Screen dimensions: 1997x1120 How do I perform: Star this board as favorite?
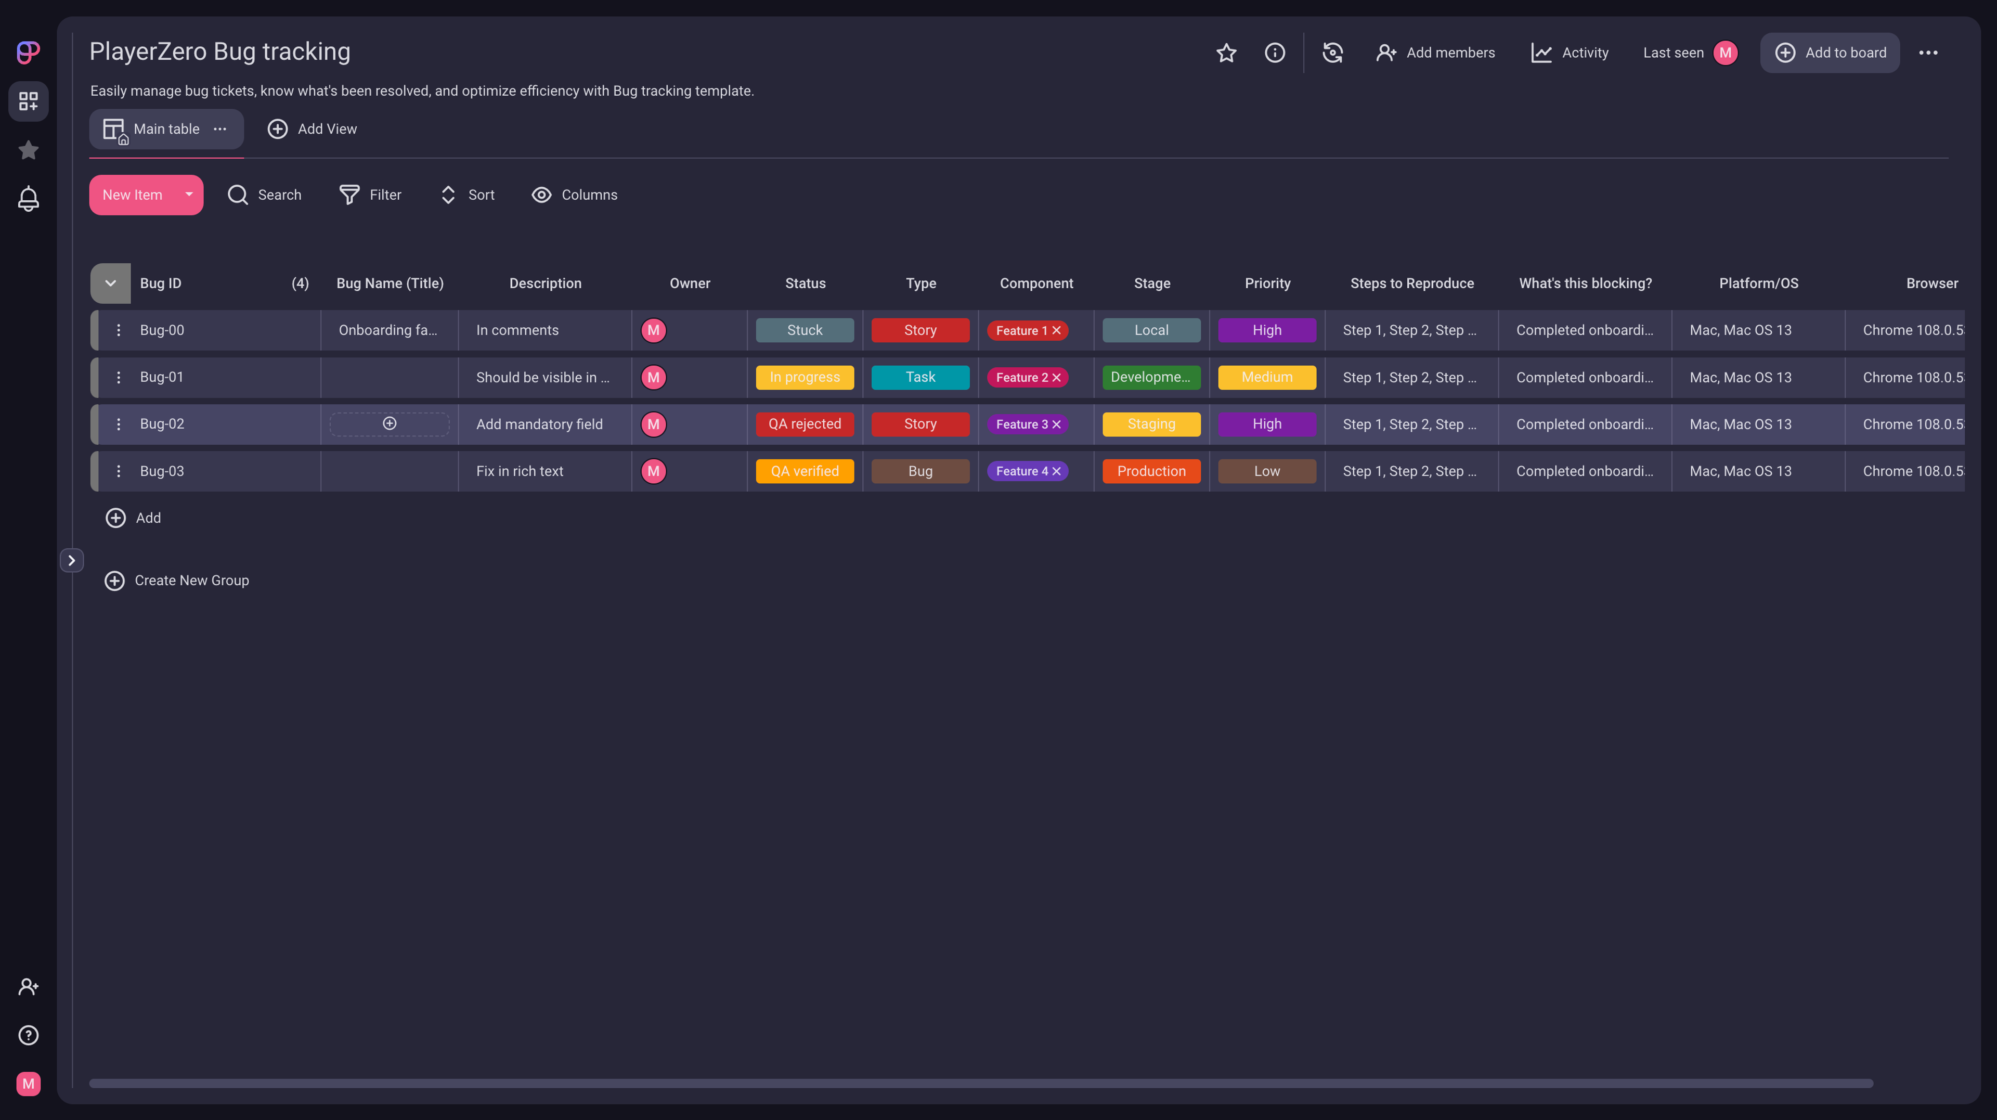(x=1226, y=53)
